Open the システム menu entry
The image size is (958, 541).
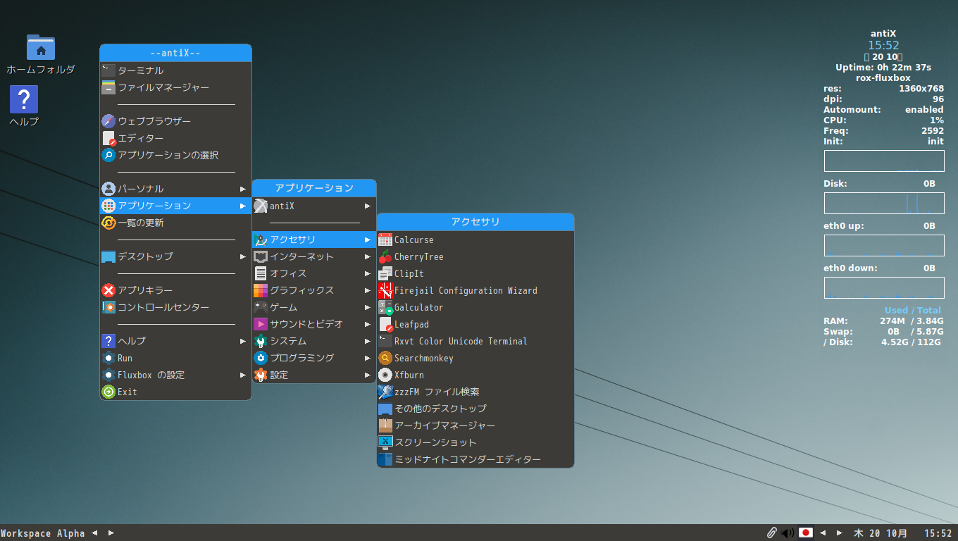[314, 341]
